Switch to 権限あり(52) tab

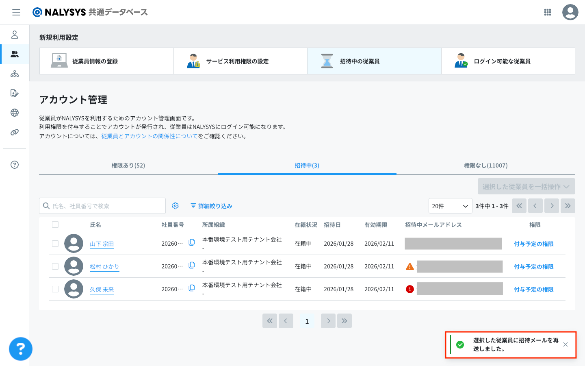click(128, 166)
